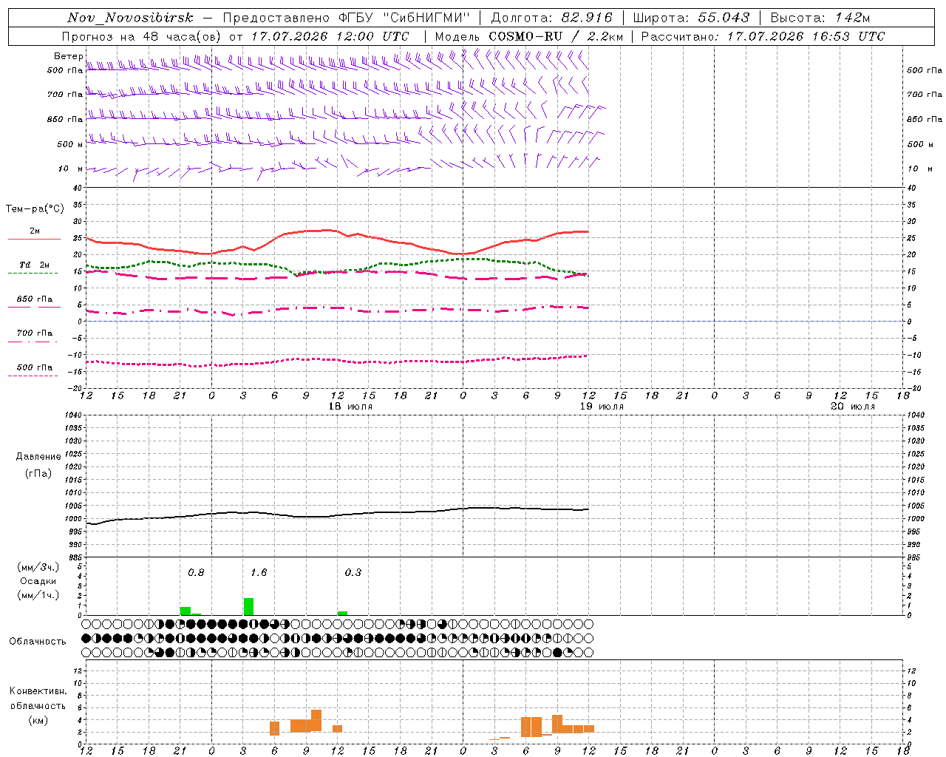The height and width of the screenshot is (757, 946).
Task: Click the Осадки precipitation label
Action: (x=38, y=581)
